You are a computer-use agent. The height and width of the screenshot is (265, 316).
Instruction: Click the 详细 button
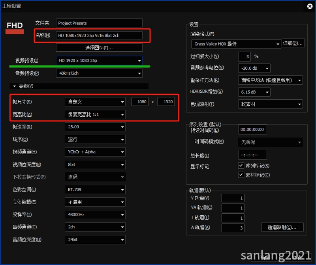coord(293,43)
